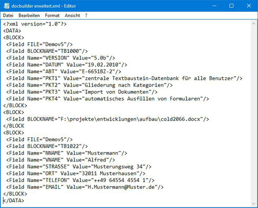
Task: Click the scrollbar up arrow
Action: pos(253,24)
